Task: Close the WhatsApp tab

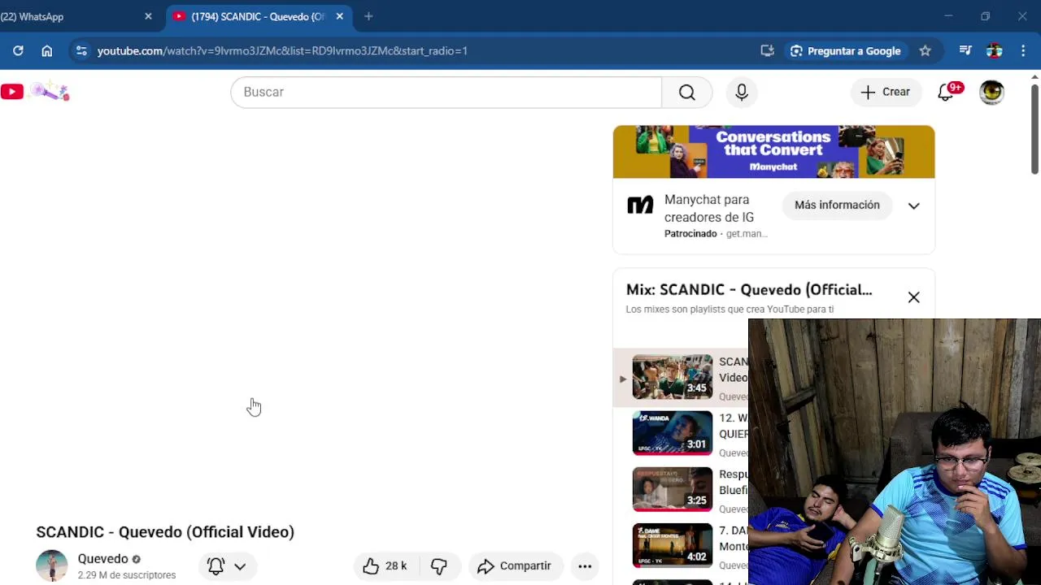Action: click(148, 16)
